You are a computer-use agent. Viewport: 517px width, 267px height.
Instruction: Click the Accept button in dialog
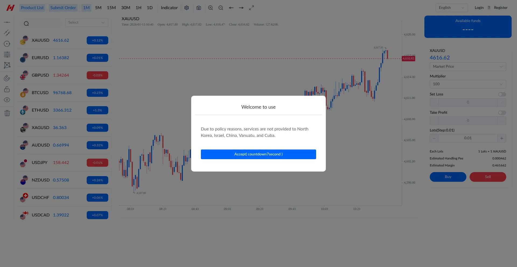258,154
